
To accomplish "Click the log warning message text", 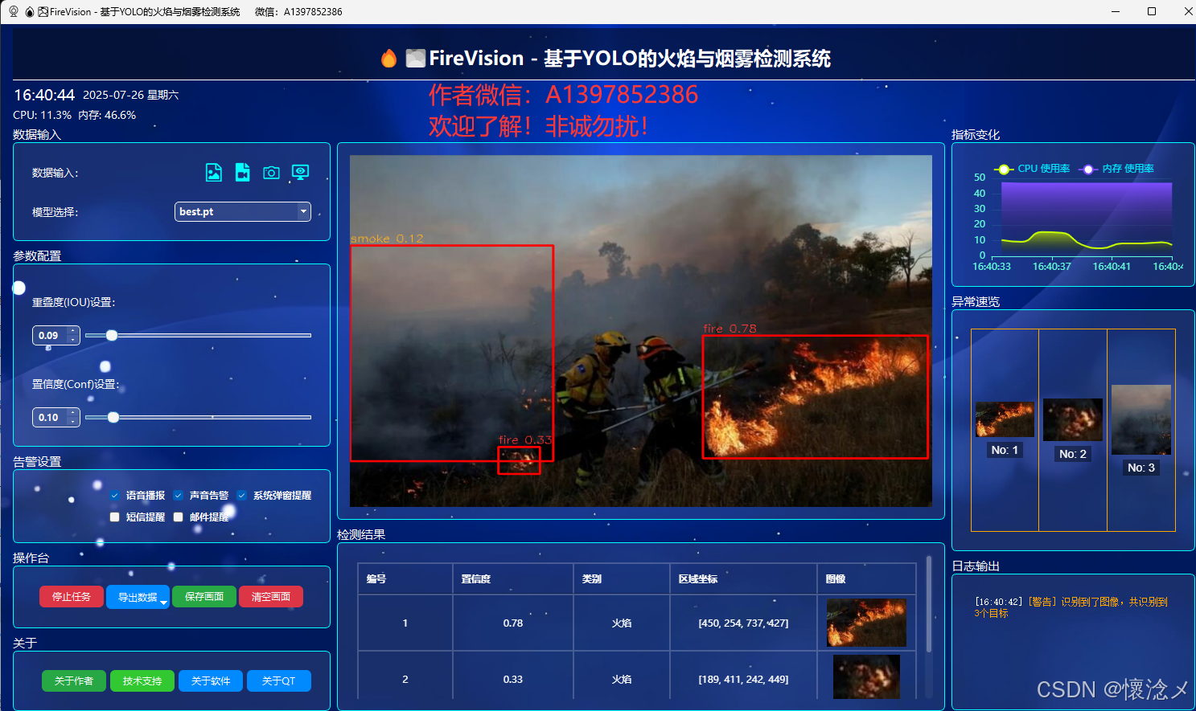I will point(1071,607).
